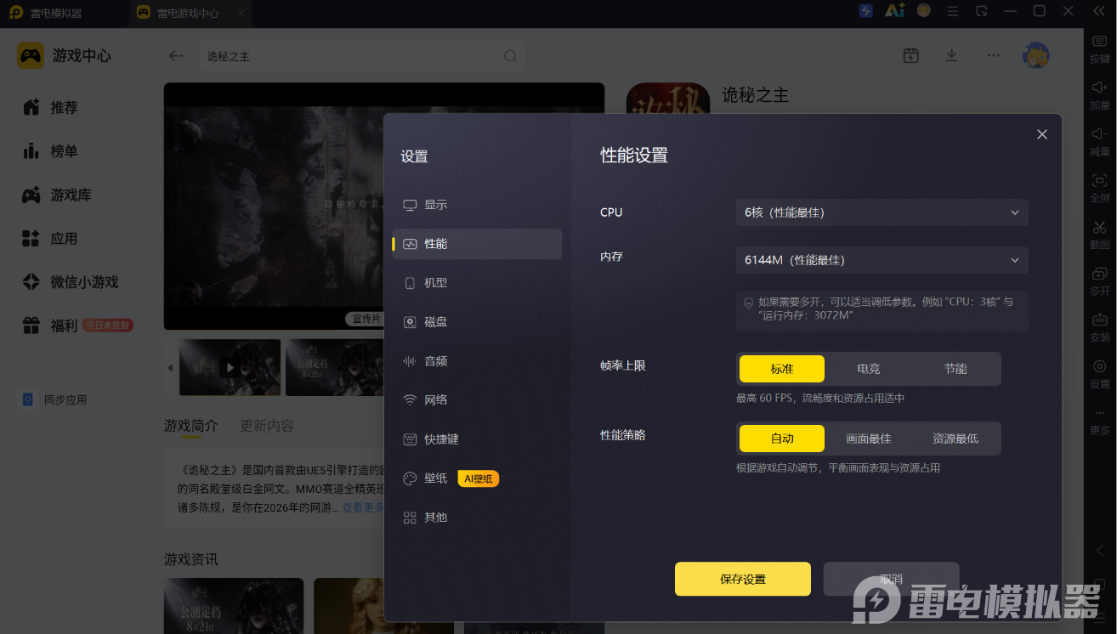This screenshot has width=1117, height=634.
Task: Click the search magnifier icon in search bar
Action: click(x=510, y=56)
